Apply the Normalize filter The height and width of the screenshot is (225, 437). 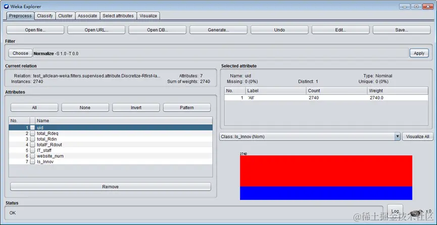click(x=419, y=53)
